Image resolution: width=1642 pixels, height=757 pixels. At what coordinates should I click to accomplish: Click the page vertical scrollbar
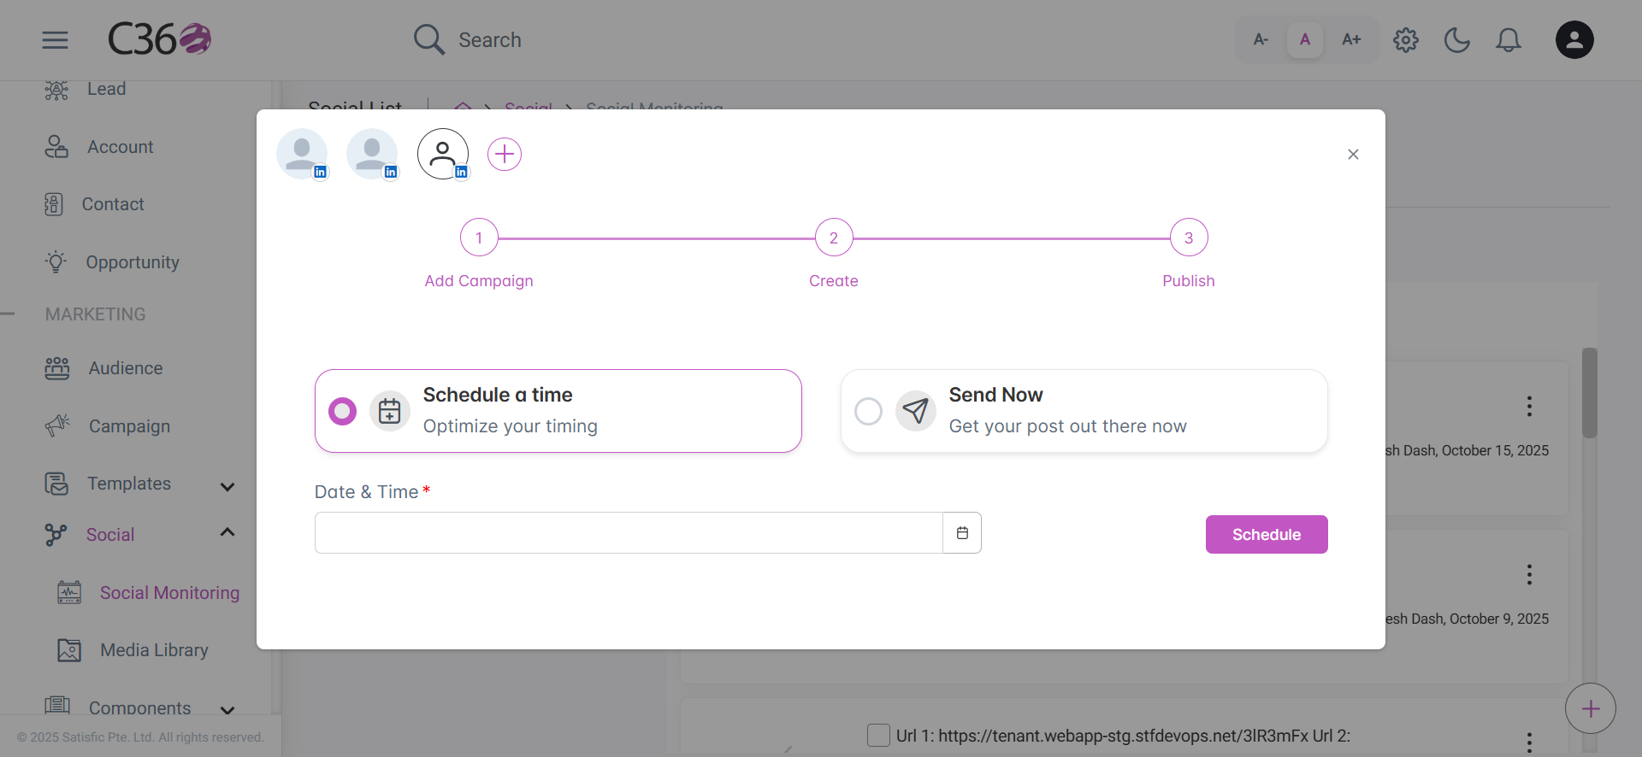(1590, 393)
